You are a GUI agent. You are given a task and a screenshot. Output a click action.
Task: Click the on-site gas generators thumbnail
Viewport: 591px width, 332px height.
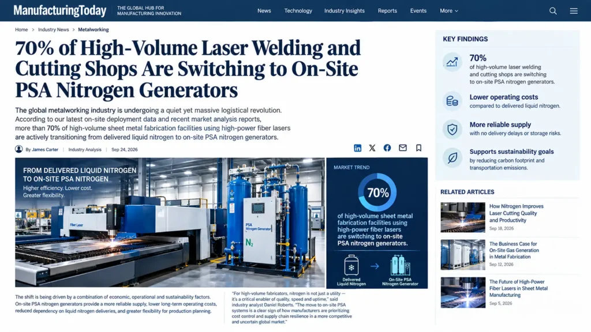pyautogui.click(x=463, y=255)
